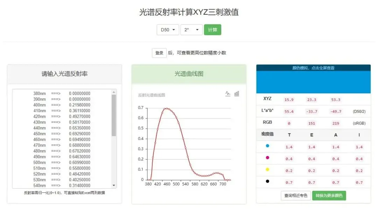Switch spectral chart to line view
Viewport: 378px width, 210px height.
(227, 93)
